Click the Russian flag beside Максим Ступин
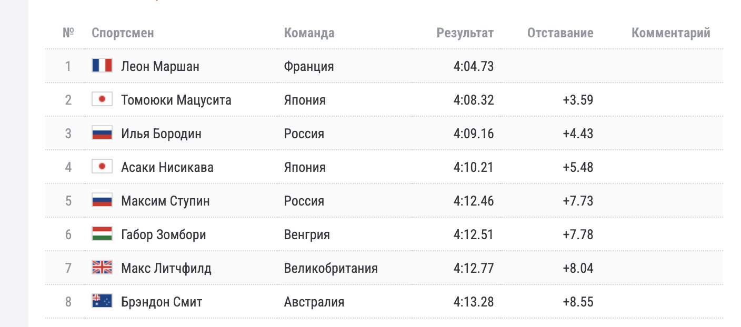Screen dimensions: 741x327 102,200
